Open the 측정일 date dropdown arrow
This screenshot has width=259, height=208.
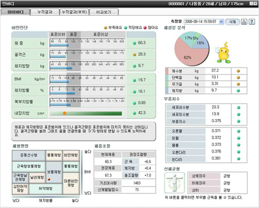(x=221, y=21)
